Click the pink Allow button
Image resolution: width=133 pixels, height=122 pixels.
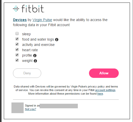pos(104,73)
